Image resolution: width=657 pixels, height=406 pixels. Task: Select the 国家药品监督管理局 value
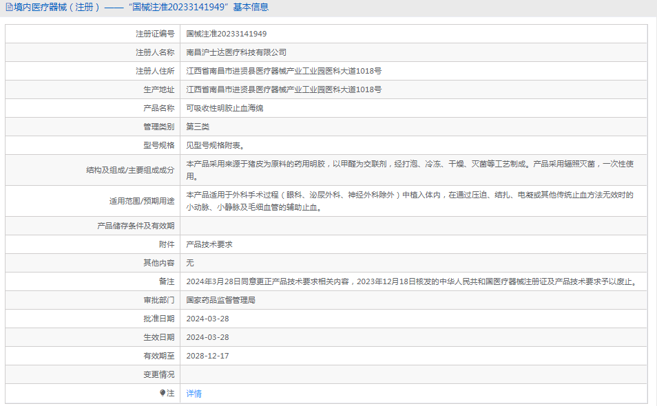tap(221, 300)
